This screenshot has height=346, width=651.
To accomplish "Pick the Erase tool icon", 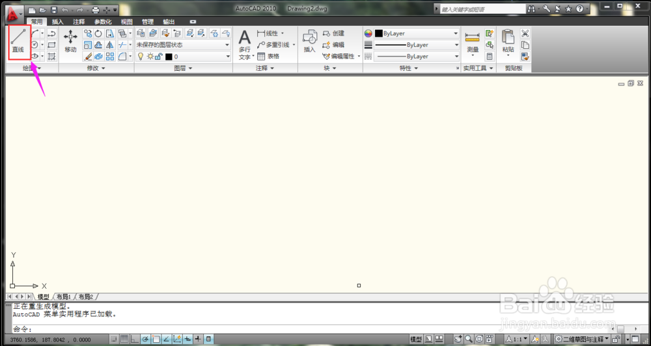I will (x=88, y=57).
